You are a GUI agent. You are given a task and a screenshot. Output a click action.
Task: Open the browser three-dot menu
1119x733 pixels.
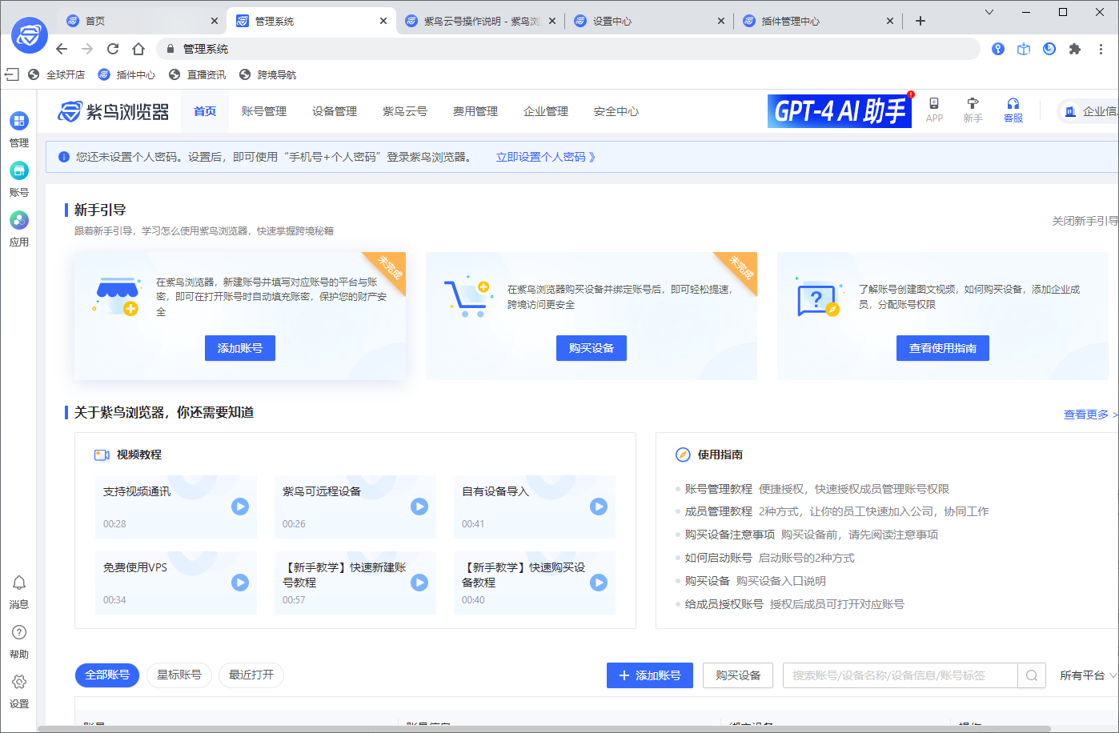[x=1101, y=49]
